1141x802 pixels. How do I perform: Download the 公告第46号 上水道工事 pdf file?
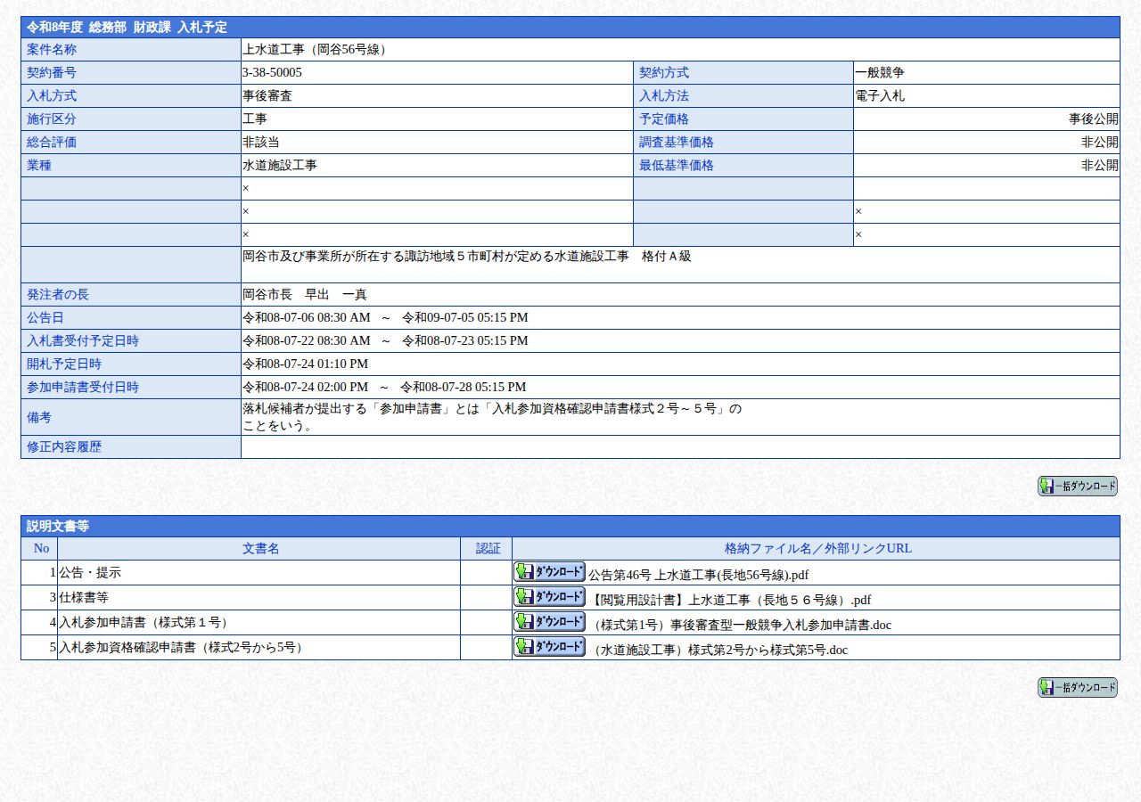click(x=549, y=572)
